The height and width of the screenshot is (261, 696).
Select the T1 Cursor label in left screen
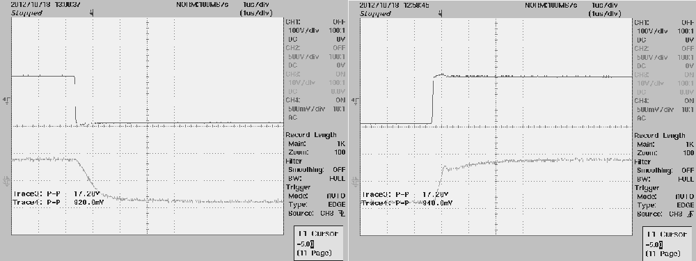point(318,233)
